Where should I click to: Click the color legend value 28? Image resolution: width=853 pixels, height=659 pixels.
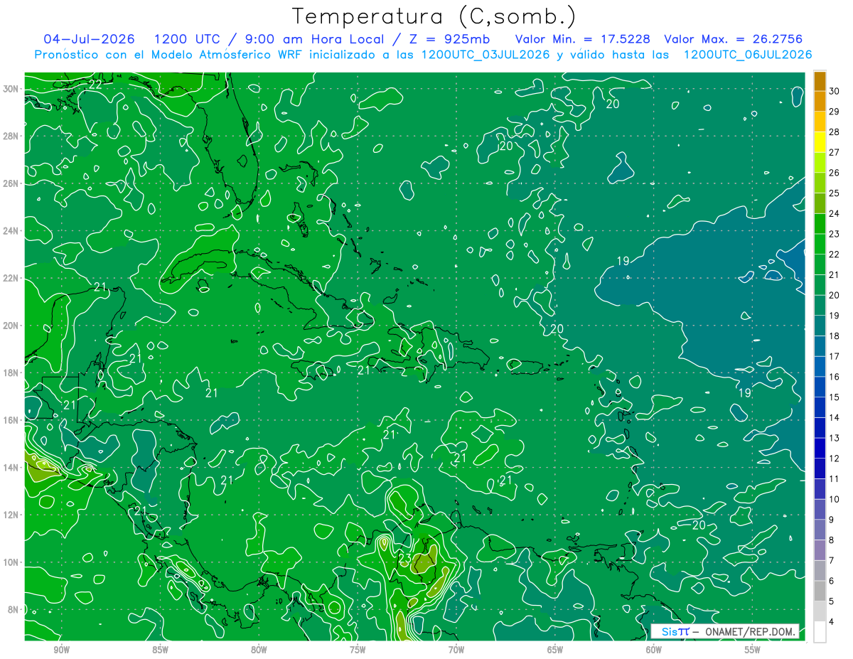[835, 132]
